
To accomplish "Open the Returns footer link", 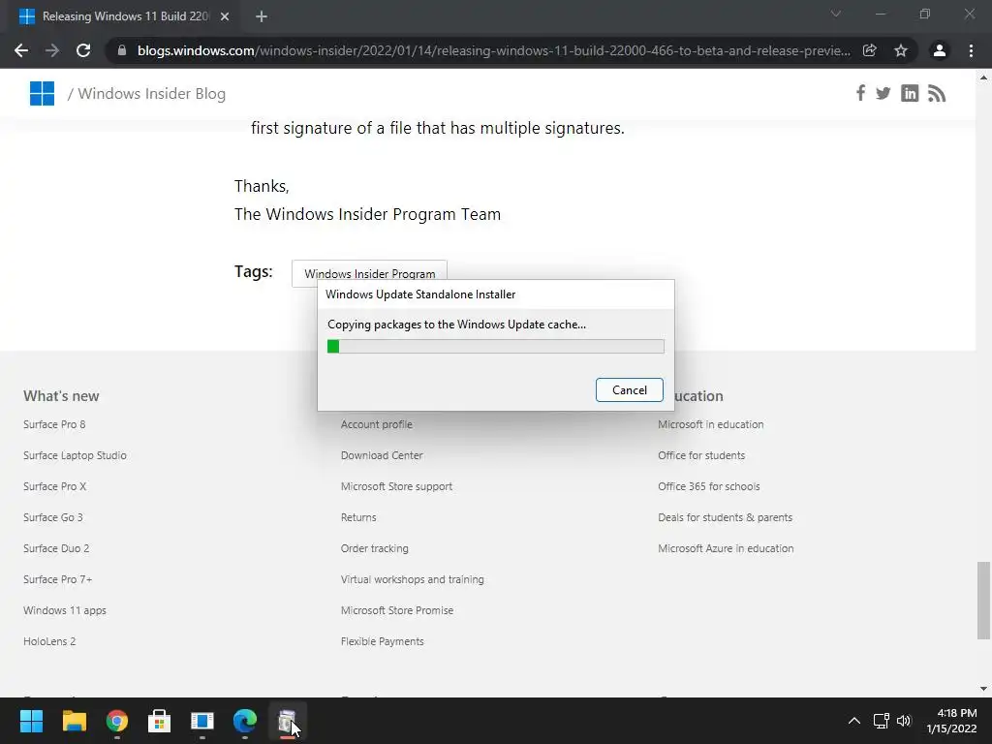I will pyautogui.click(x=358, y=517).
